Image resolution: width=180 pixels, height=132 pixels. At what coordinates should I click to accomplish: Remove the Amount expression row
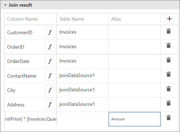(169, 118)
